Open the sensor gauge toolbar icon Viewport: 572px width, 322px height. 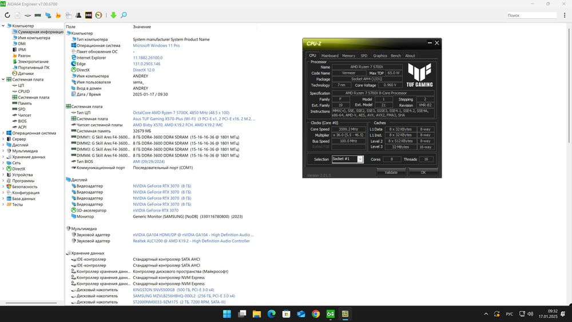click(98, 15)
